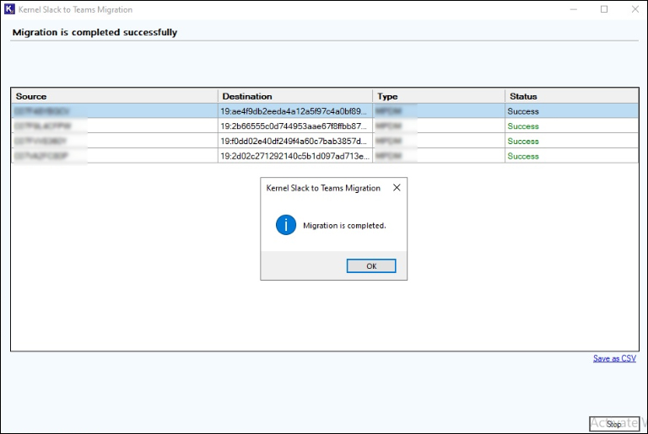Select the row with destination 19:ae4f9db2eeda4a12
Image resolution: width=648 pixels, height=434 pixels.
coord(294,111)
